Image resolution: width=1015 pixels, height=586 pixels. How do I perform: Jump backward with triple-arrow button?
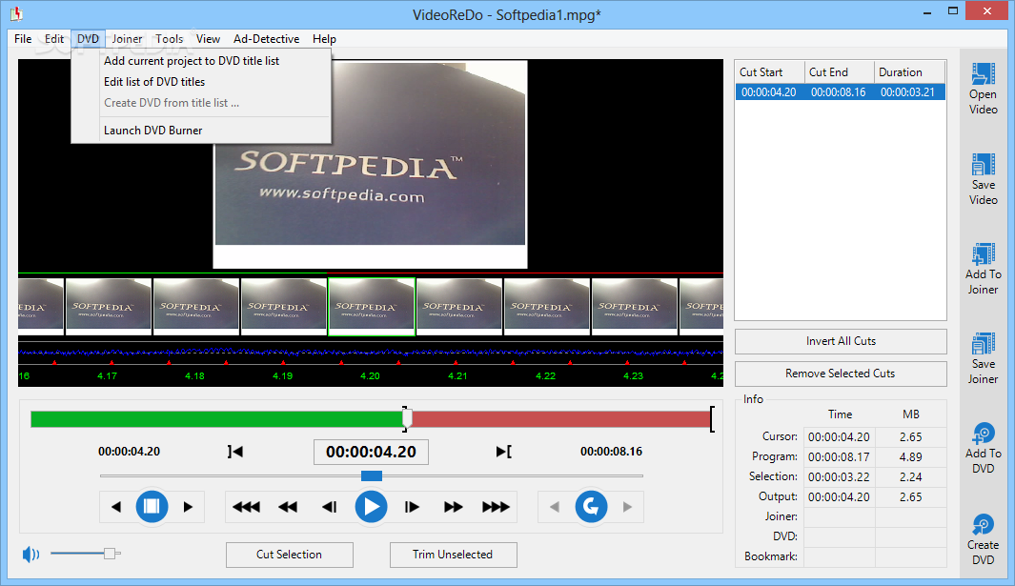point(246,507)
